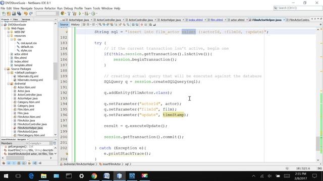The width and height of the screenshot is (323, 181).
Task: Click the Task View icon in taskbar
Action: [x=18, y=176]
